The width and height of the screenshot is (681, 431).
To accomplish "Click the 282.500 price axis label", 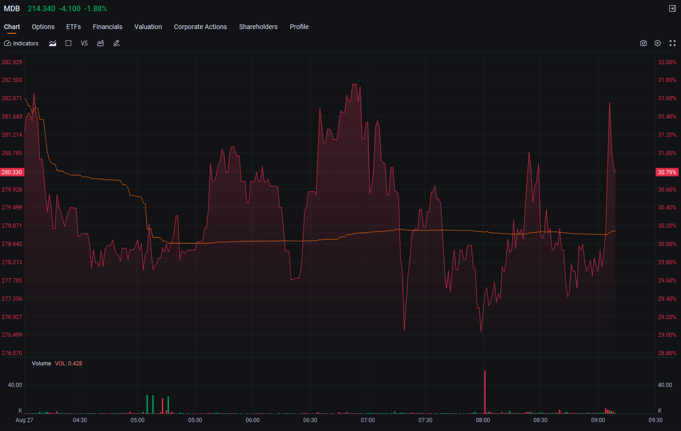I will [12, 80].
